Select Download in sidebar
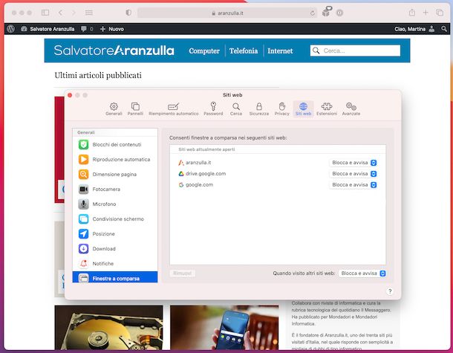Image resolution: width=453 pixels, height=353 pixels. coord(115,249)
